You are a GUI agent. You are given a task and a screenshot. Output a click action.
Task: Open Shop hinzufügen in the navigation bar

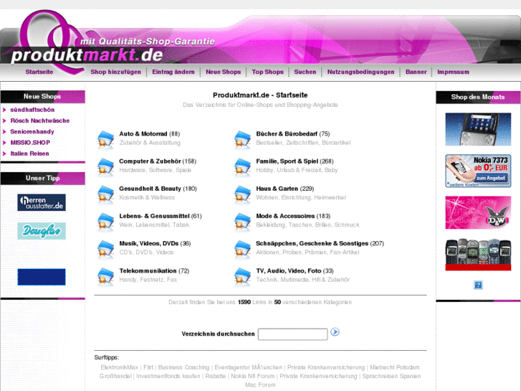click(x=115, y=72)
